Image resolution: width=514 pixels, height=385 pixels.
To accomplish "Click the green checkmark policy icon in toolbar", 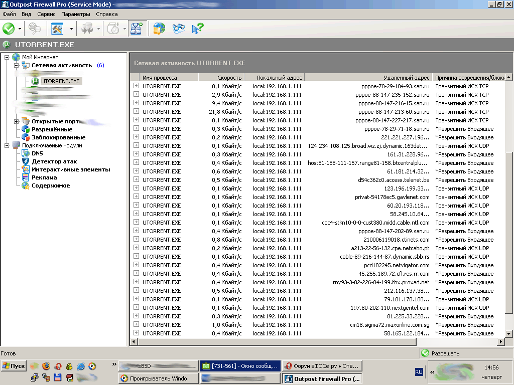I will (x=9, y=29).
